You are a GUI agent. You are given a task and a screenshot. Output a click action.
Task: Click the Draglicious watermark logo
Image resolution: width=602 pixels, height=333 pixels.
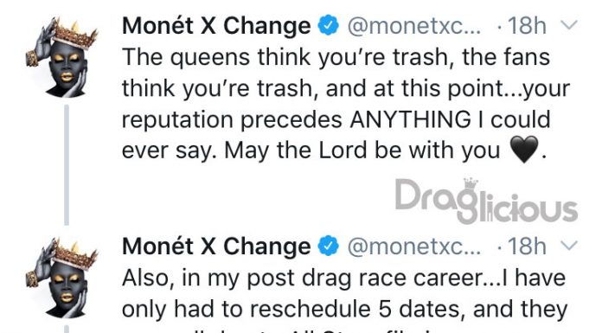[x=486, y=201]
